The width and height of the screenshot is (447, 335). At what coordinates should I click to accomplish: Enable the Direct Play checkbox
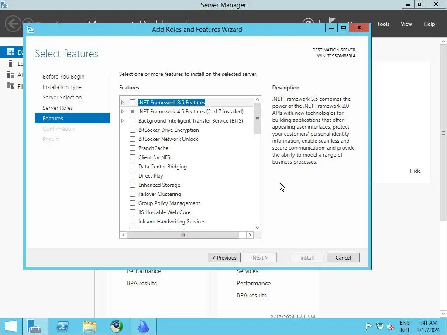point(132,175)
